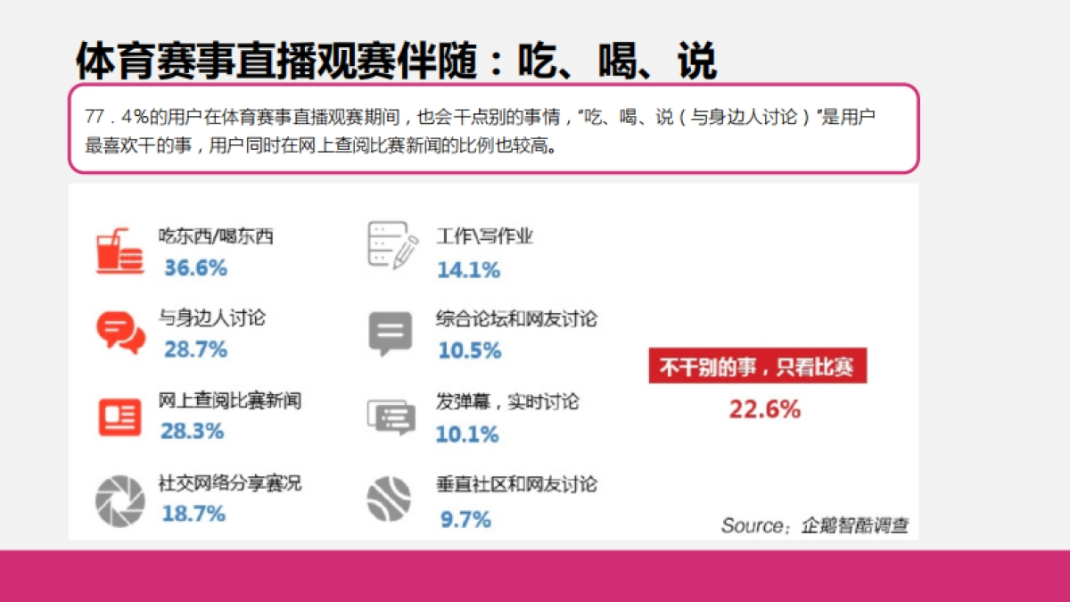Click the 网上查阅比赛新闻 news article icon
Image resolution: width=1070 pixels, height=602 pixels.
click(x=117, y=413)
